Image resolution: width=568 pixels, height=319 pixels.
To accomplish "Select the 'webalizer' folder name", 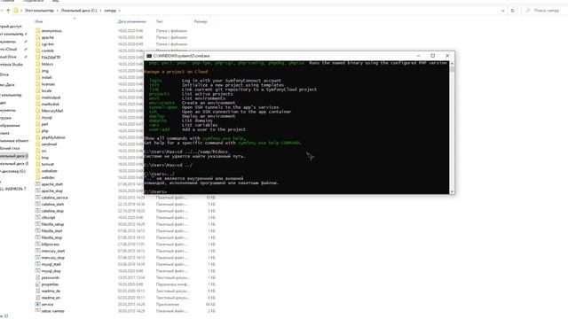I will pyautogui.click(x=50, y=171).
